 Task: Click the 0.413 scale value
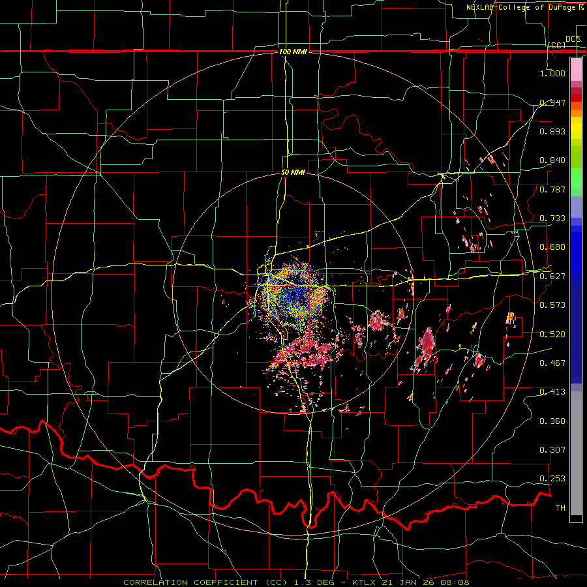(552, 391)
